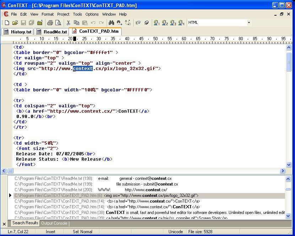Click the Insert mode status bar cell

point(50,232)
